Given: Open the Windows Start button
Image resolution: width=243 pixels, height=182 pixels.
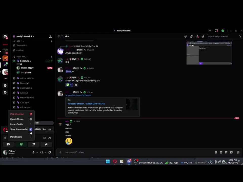Looking at the screenshot, I should 108,162.
